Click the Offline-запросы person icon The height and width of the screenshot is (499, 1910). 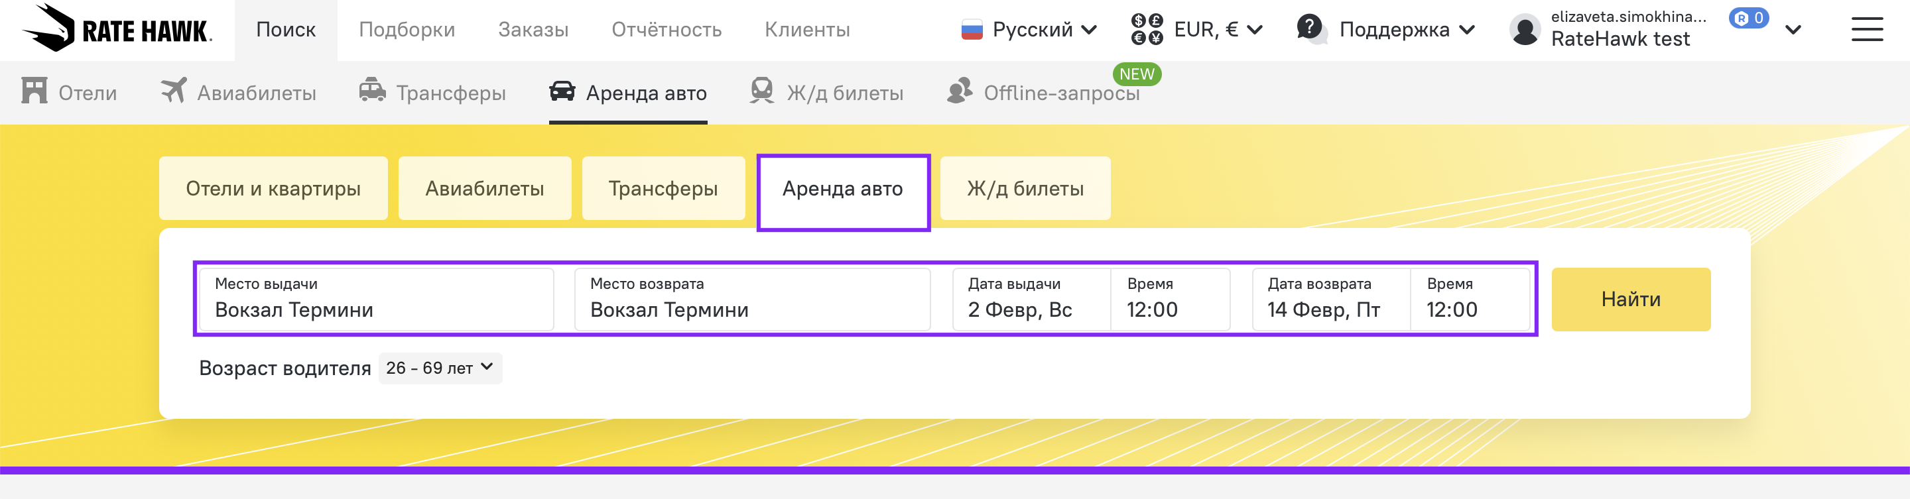click(x=960, y=91)
